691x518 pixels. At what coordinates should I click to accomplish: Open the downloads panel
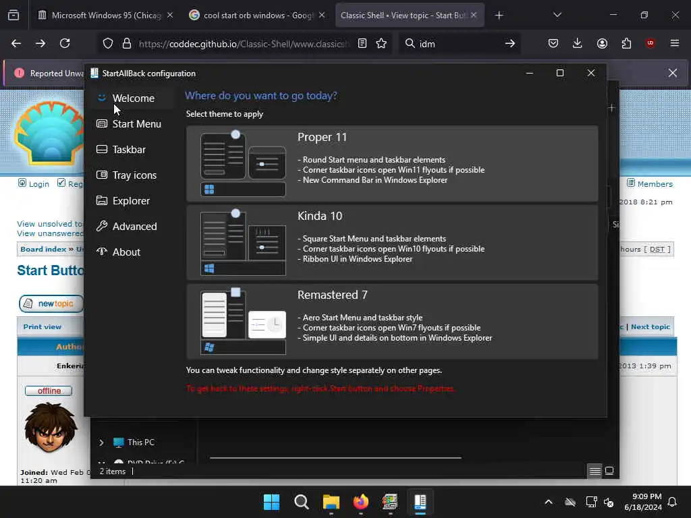point(578,43)
